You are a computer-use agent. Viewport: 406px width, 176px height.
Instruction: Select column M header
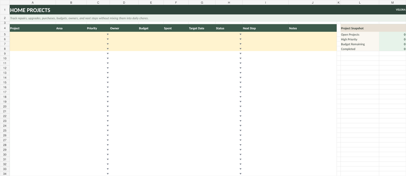point(392,2)
